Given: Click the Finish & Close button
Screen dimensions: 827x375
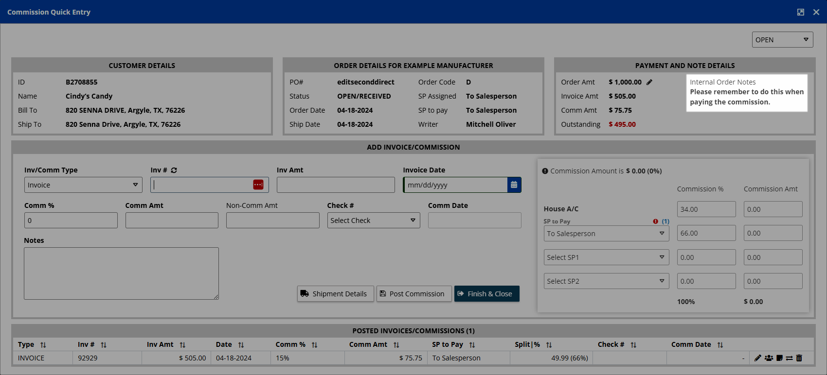Looking at the screenshot, I should point(486,294).
